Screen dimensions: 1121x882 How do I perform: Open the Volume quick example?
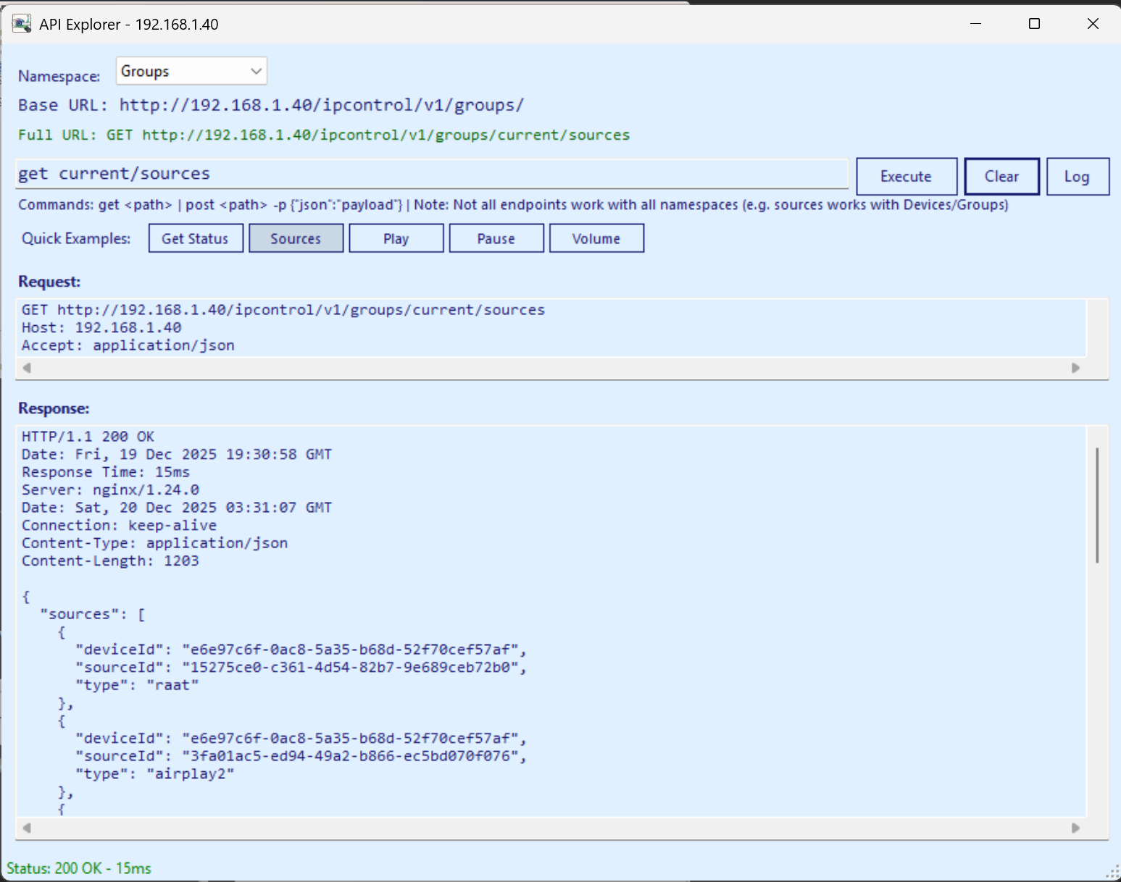tap(596, 238)
